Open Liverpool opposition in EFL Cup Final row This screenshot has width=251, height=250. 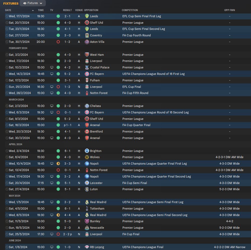click(x=96, y=87)
